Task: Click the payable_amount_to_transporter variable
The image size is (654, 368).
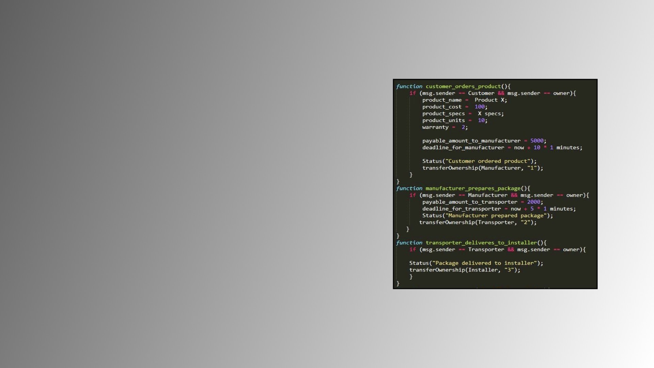Action: pos(470,202)
